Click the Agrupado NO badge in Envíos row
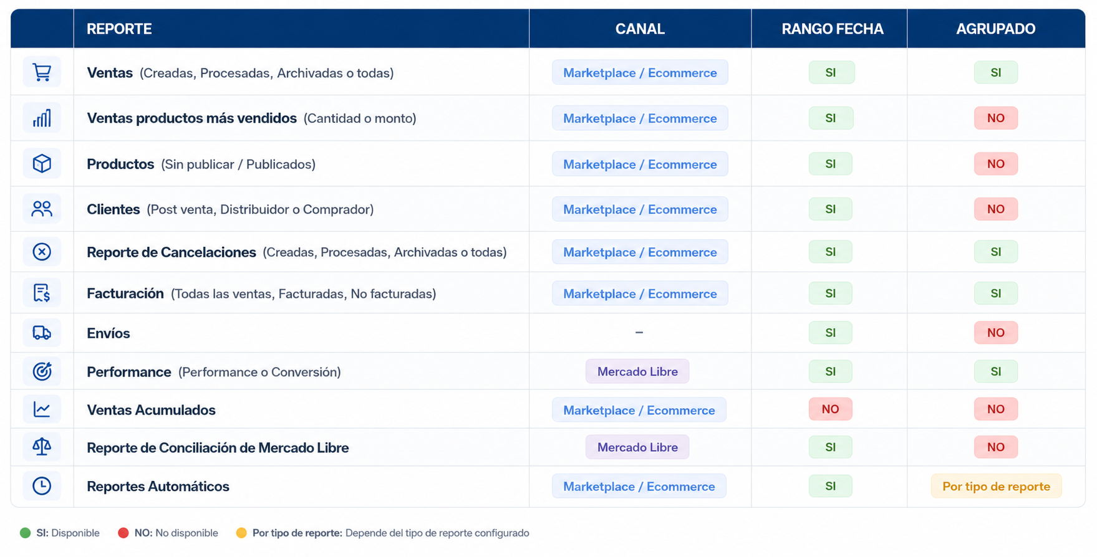1097x557 pixels. click(x=996, y=333)
